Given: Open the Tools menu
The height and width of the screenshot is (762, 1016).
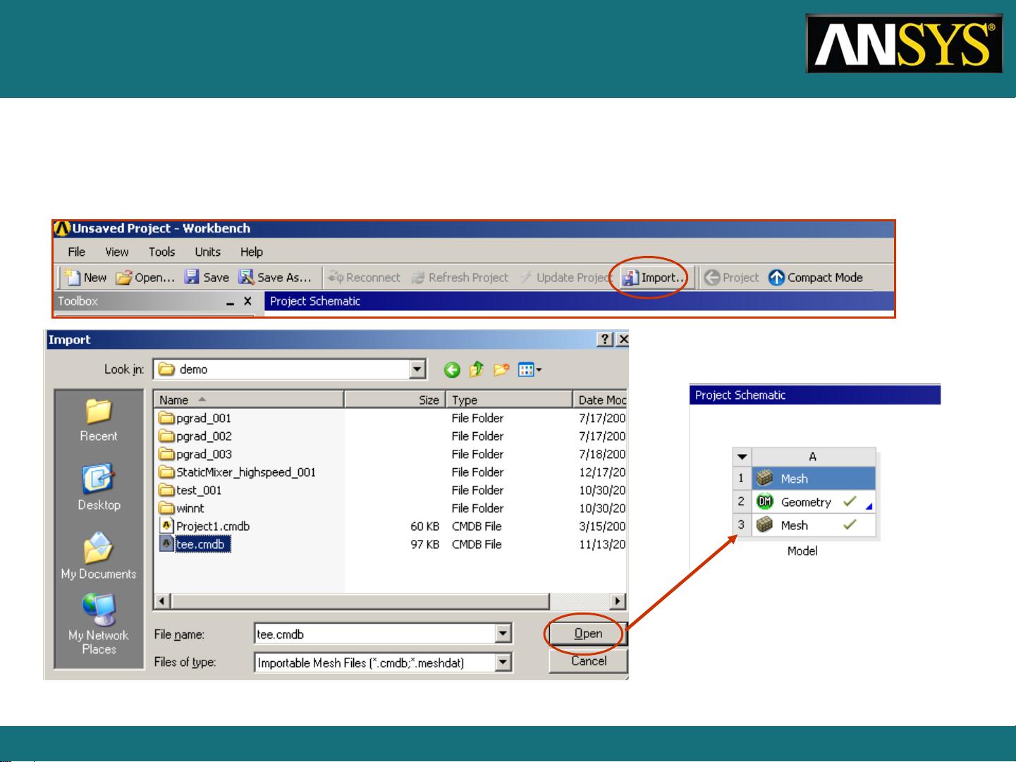Looking at the screenshot, I should (x=161, y=252).
